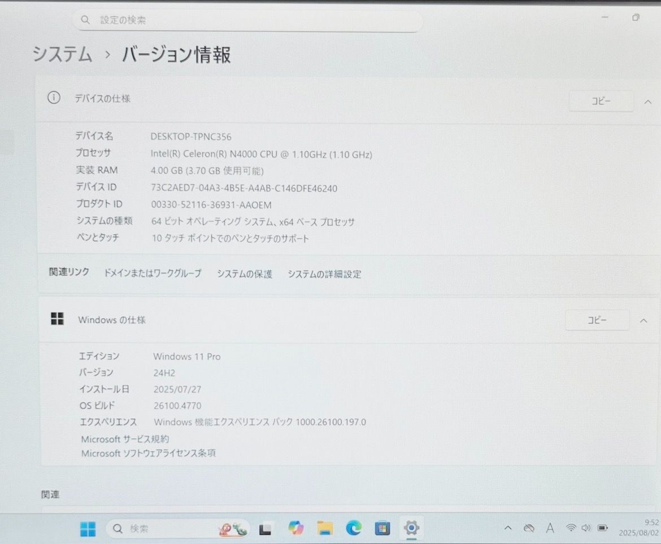The height and width of the screenshot is (544, 661).
Task: Click the Wi-Fi network tray icon
Action: 571,528
